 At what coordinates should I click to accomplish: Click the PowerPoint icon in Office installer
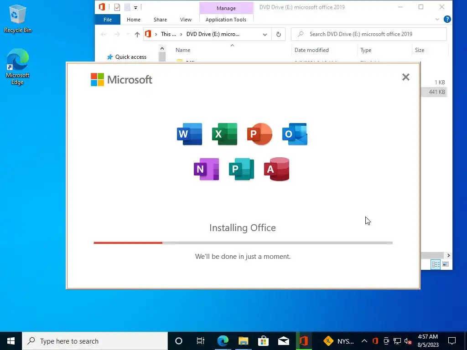(259, 134)
